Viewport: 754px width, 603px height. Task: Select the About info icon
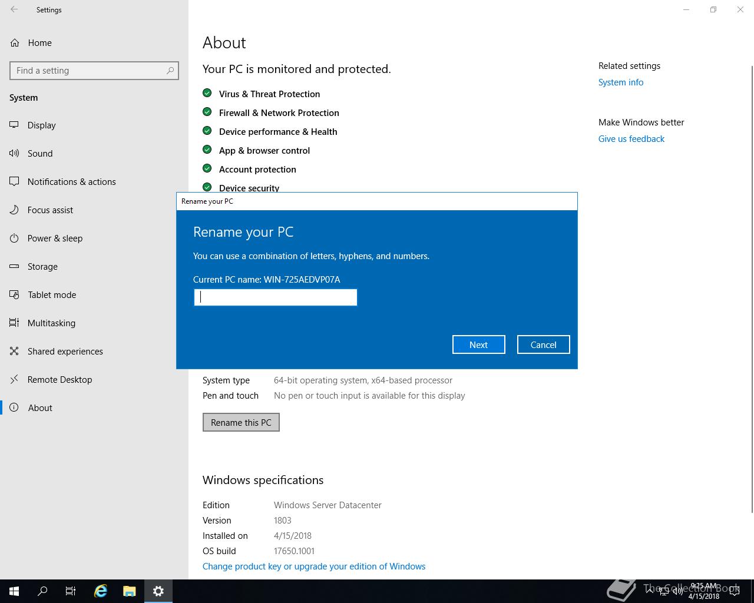click(x=14, y=407)
